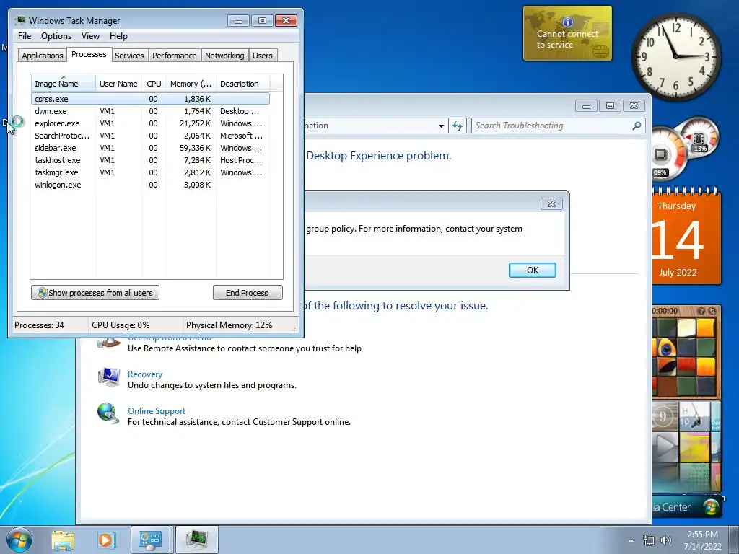The height and width of the screenshot is (554, 739).
Task: Click the End Process button
Action: point(248,293)
